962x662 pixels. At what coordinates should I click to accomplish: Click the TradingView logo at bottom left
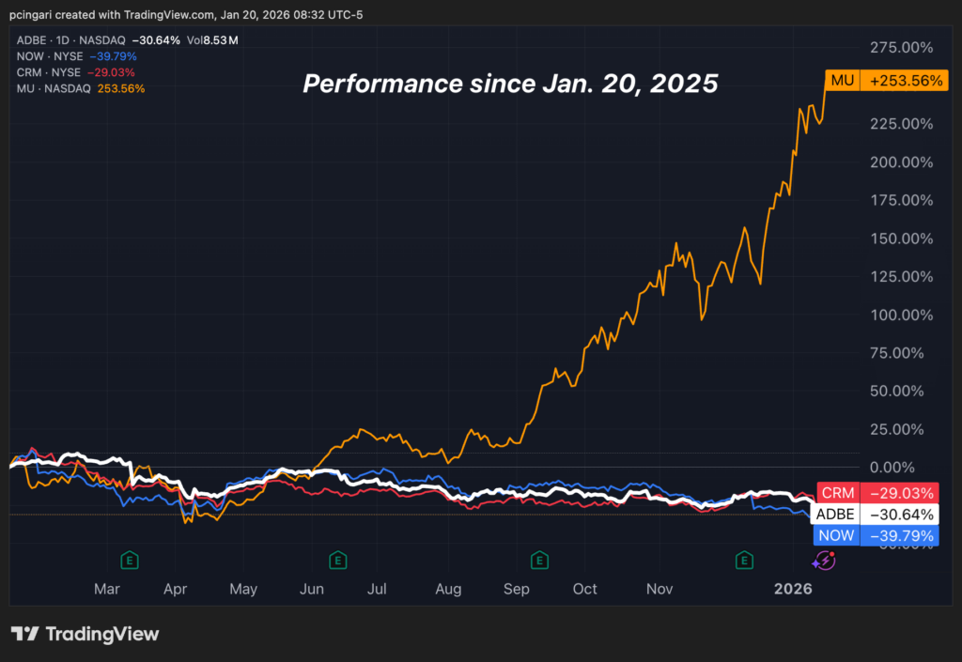pyautogui.click(x=85, y=634)
